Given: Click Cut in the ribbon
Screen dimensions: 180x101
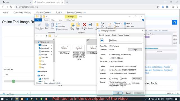Looking at the screenshot, I should point(58,24).
